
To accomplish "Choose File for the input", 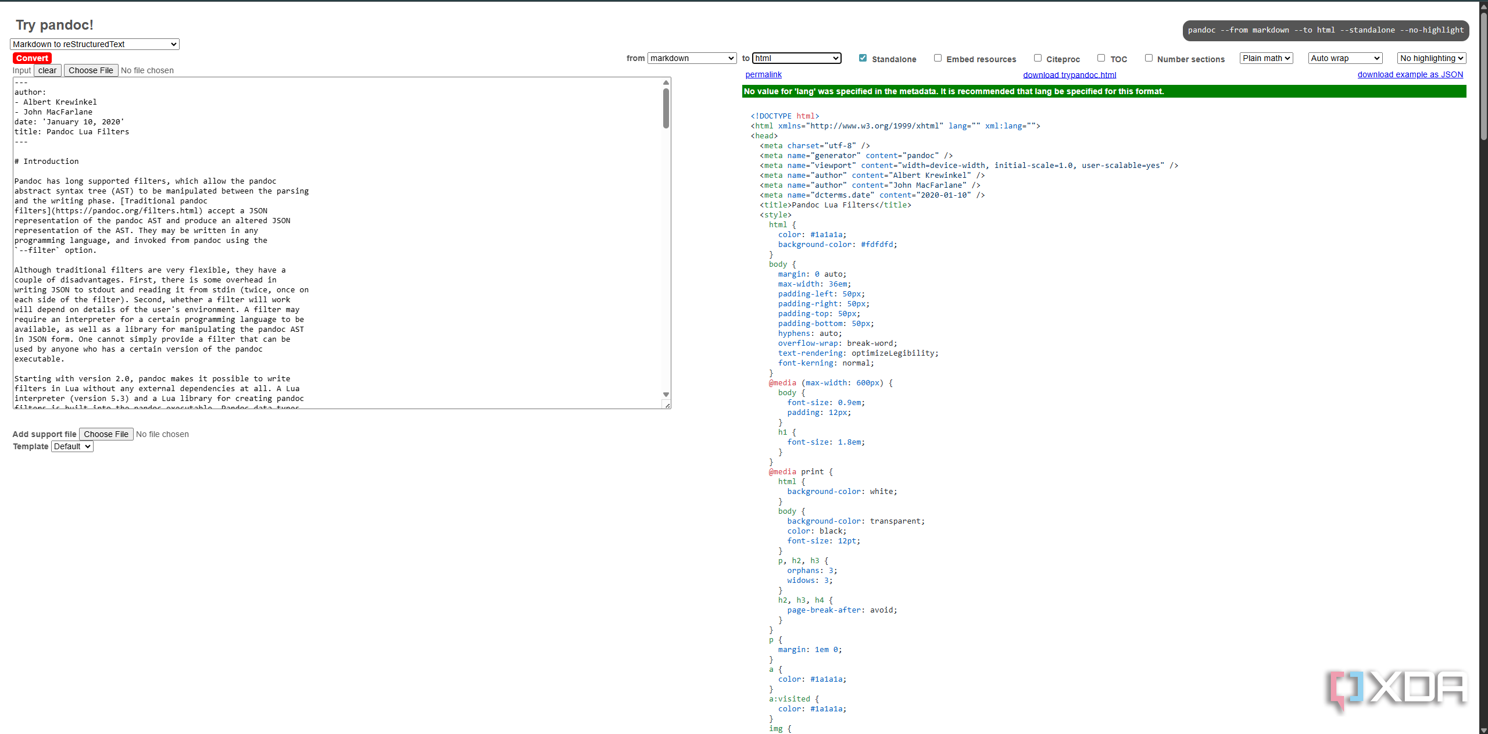I will (91, 70).
